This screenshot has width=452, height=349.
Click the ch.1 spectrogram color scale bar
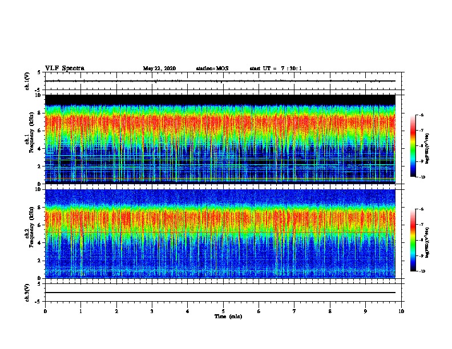[413, 146]
